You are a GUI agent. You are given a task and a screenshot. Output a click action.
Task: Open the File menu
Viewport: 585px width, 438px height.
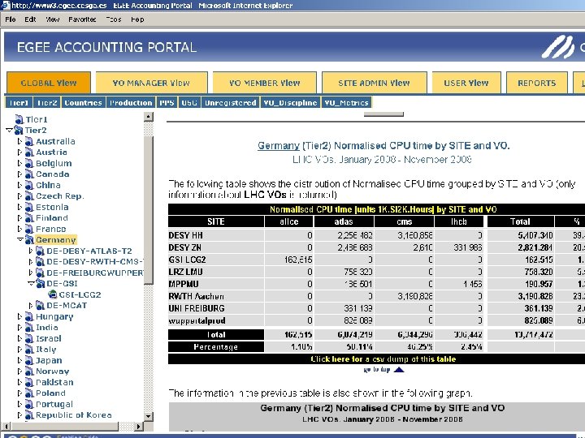(11, 19)
